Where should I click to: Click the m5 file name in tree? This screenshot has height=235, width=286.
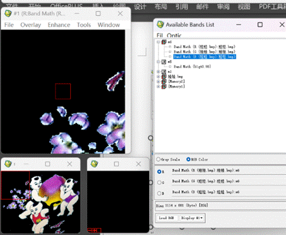pos(170,62)
